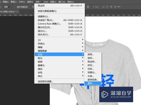Reapply last filter 极坐标 Alt+Ctrl+F
This screenshot has width=141, height=105.
click(x=60, y=6)
